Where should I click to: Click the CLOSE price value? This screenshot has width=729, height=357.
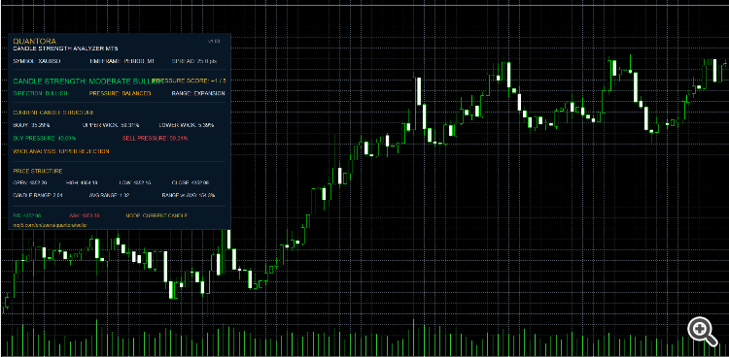coord(191,182)
